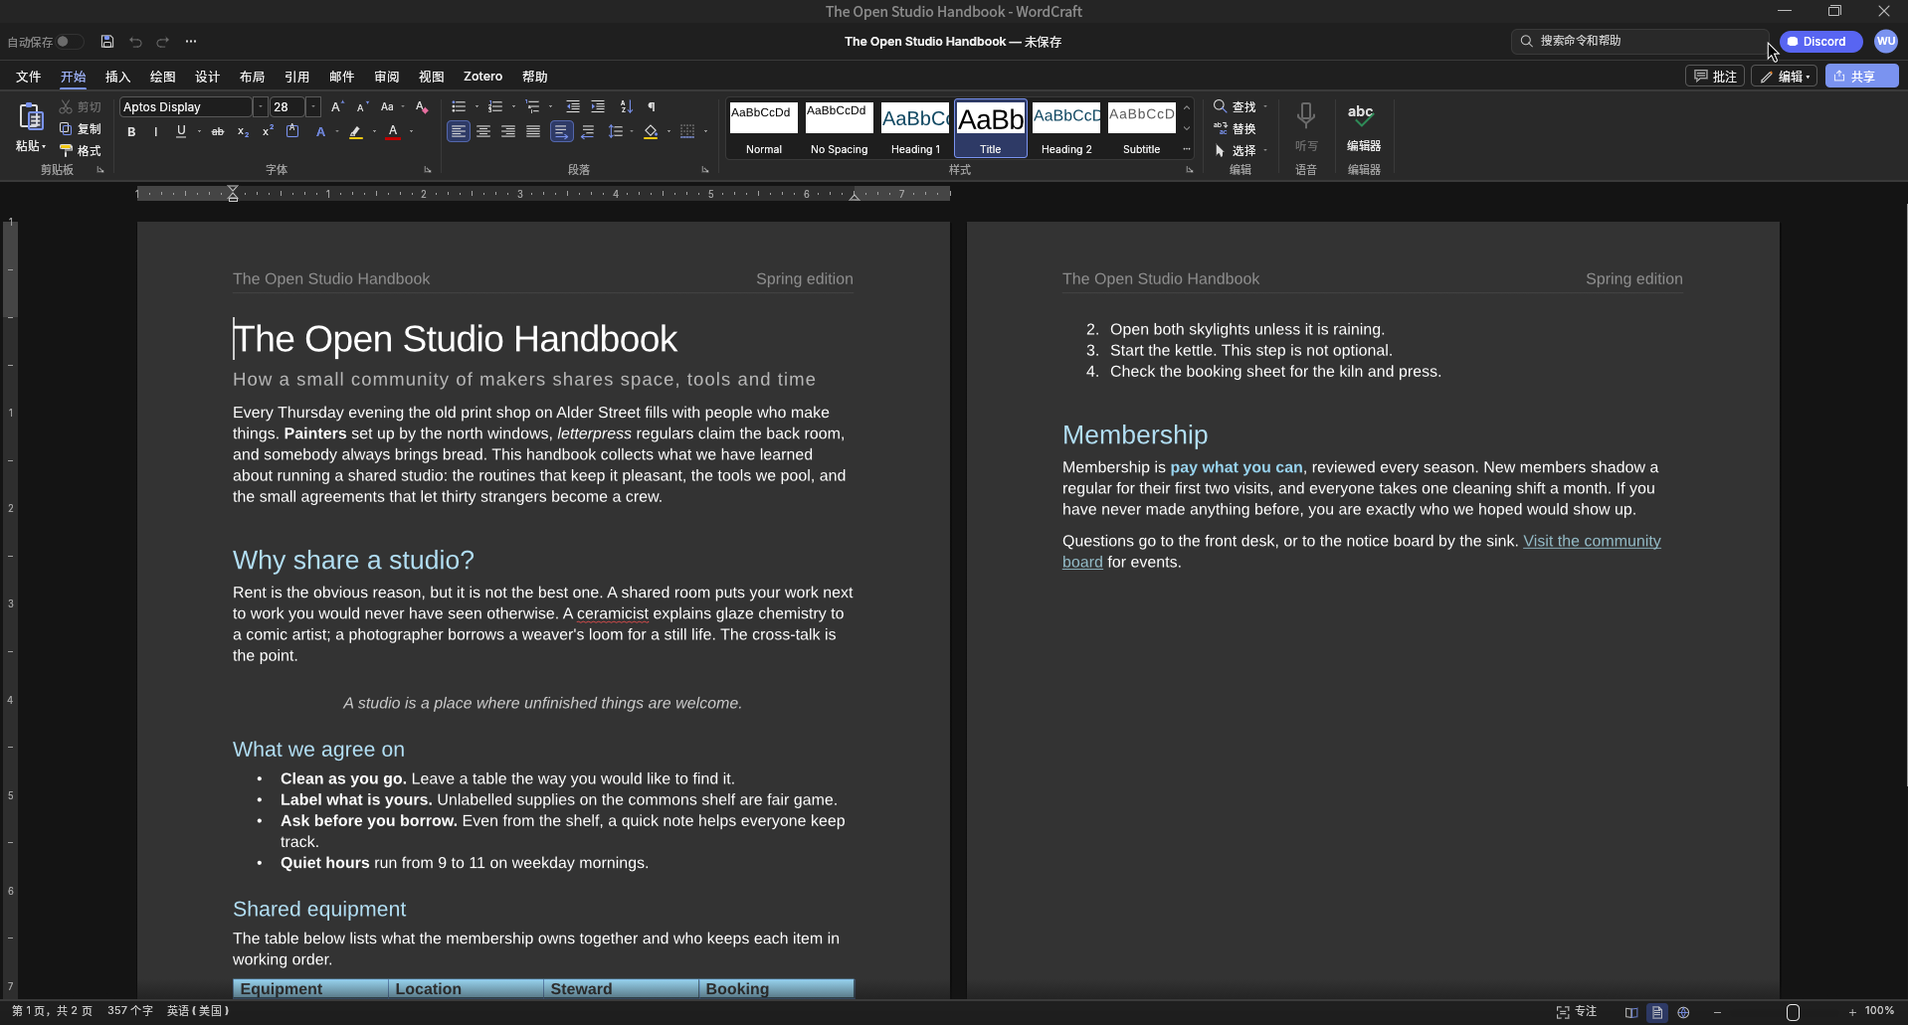Open the font name dropdown

261,106
